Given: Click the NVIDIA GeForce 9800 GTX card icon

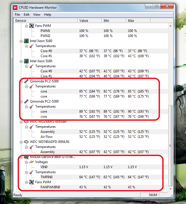Looking at the screenshot, I should coord(26,157).
